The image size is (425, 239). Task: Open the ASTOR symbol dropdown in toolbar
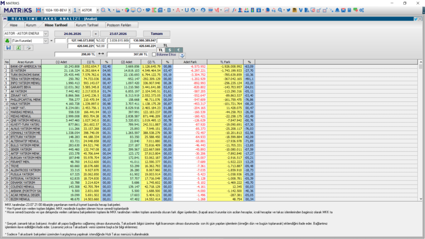(x=97, y=10)
